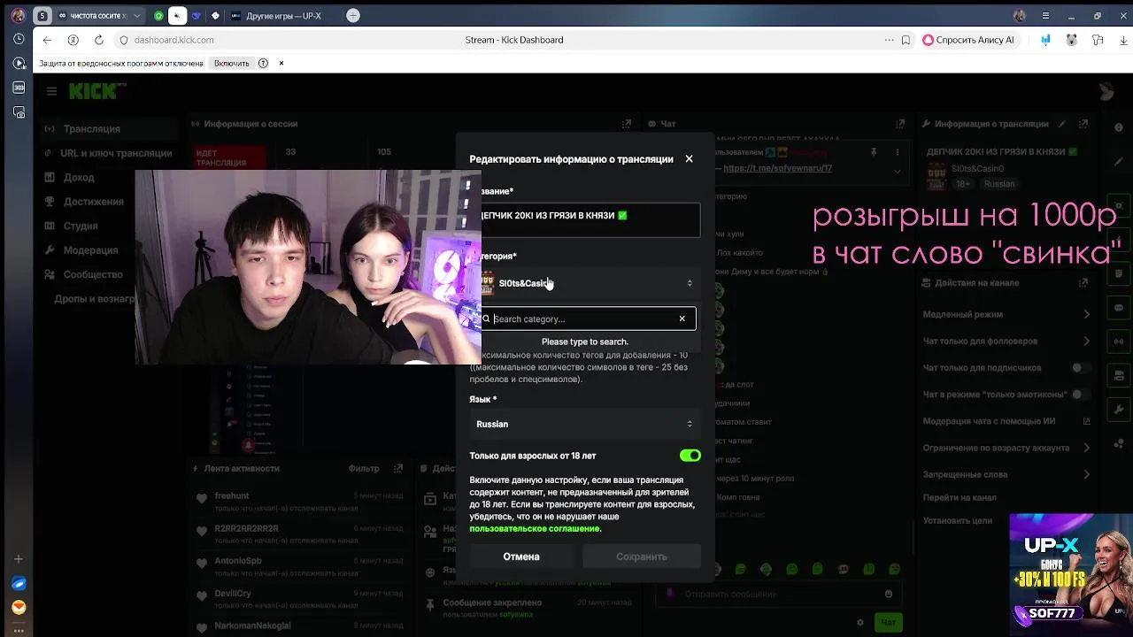Image resolution: width=1133 pixels, height=637 pixels.
Task: Dismiss the protection warning bar
Action: (281, 64)
